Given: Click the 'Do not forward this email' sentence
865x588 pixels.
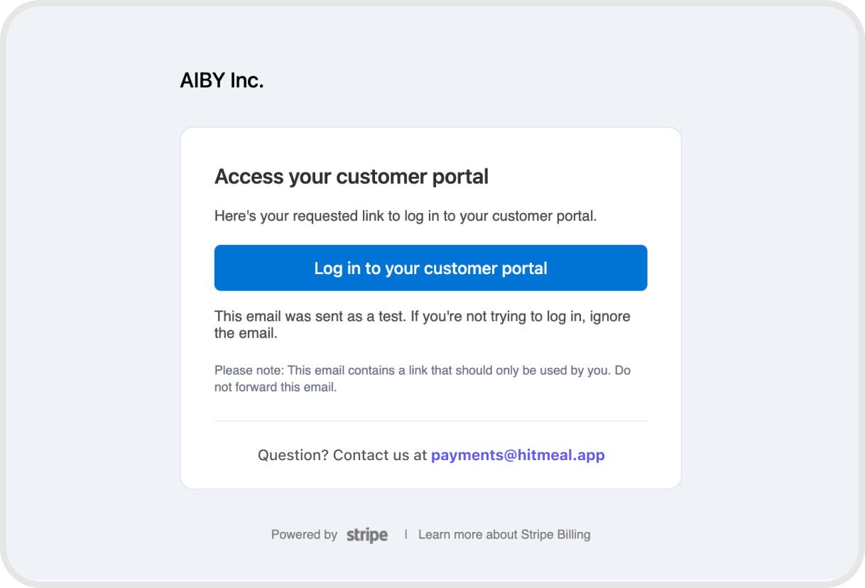Looking at the screenshot, I should (x=276, y=388).
